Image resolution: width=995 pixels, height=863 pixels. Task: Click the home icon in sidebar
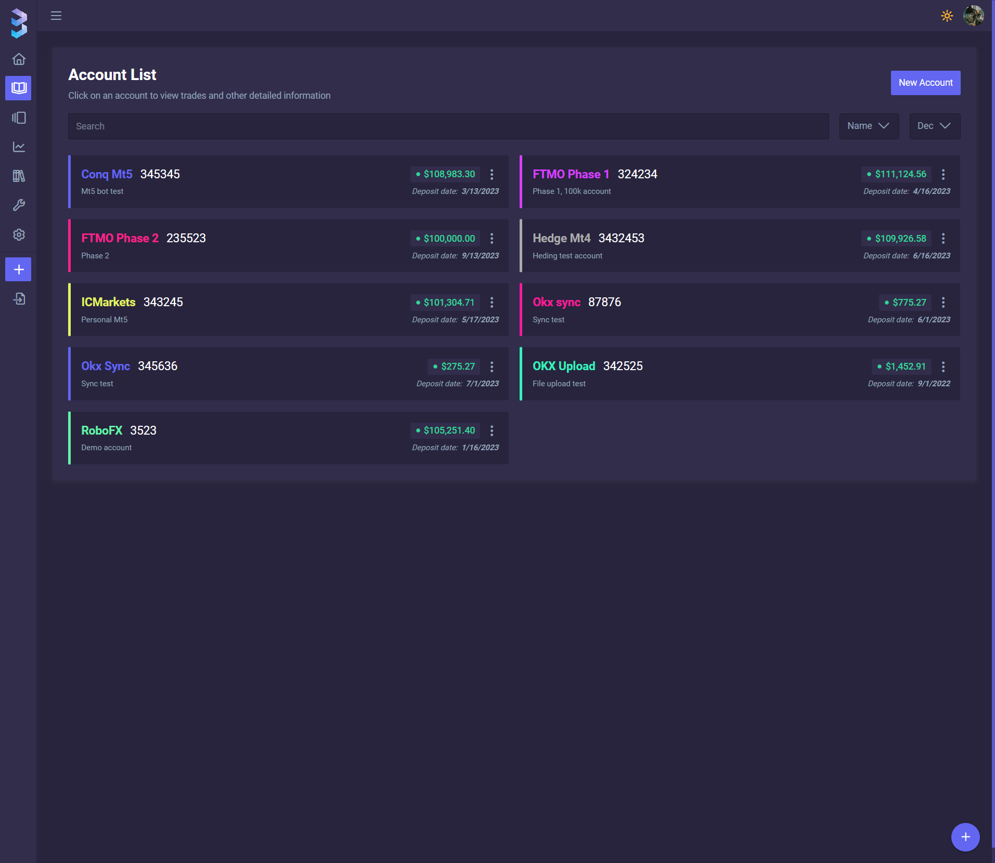[19, 59]
